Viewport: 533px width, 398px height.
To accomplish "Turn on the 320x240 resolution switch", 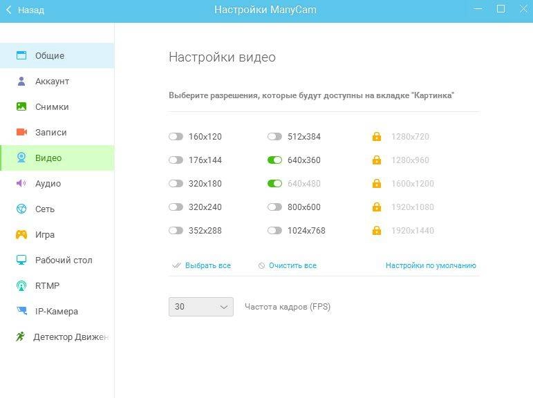I will (176, 207).
